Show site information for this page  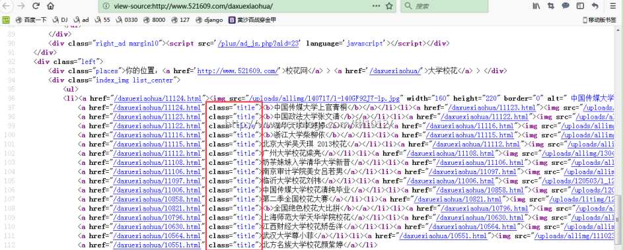(106, 6)
